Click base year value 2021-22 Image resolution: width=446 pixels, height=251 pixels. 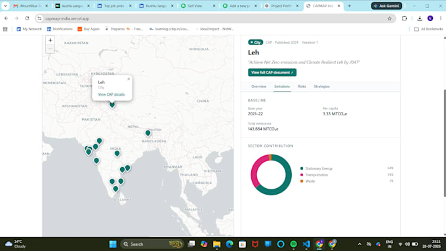coord(255,113)
